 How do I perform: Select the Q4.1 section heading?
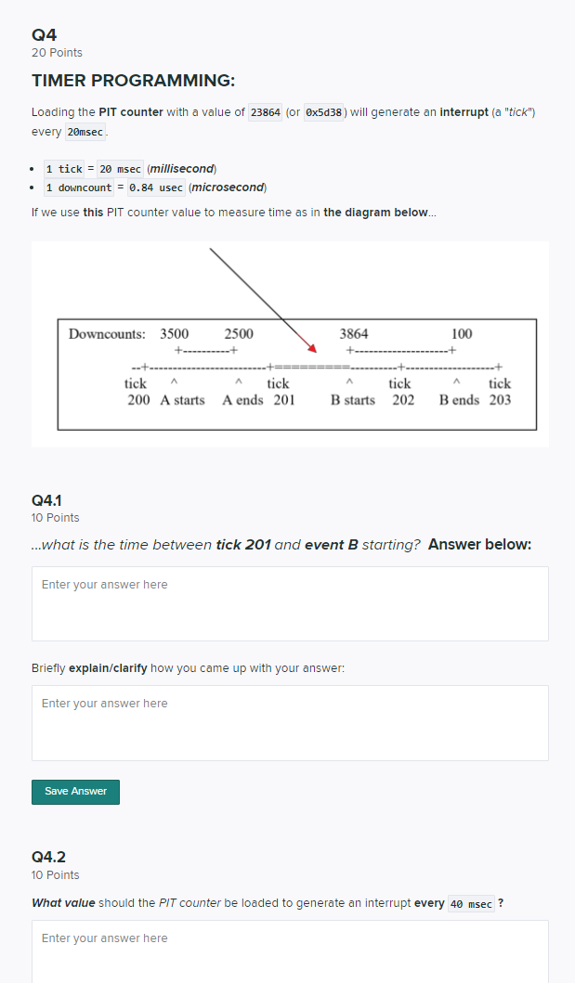coord(46,499)
